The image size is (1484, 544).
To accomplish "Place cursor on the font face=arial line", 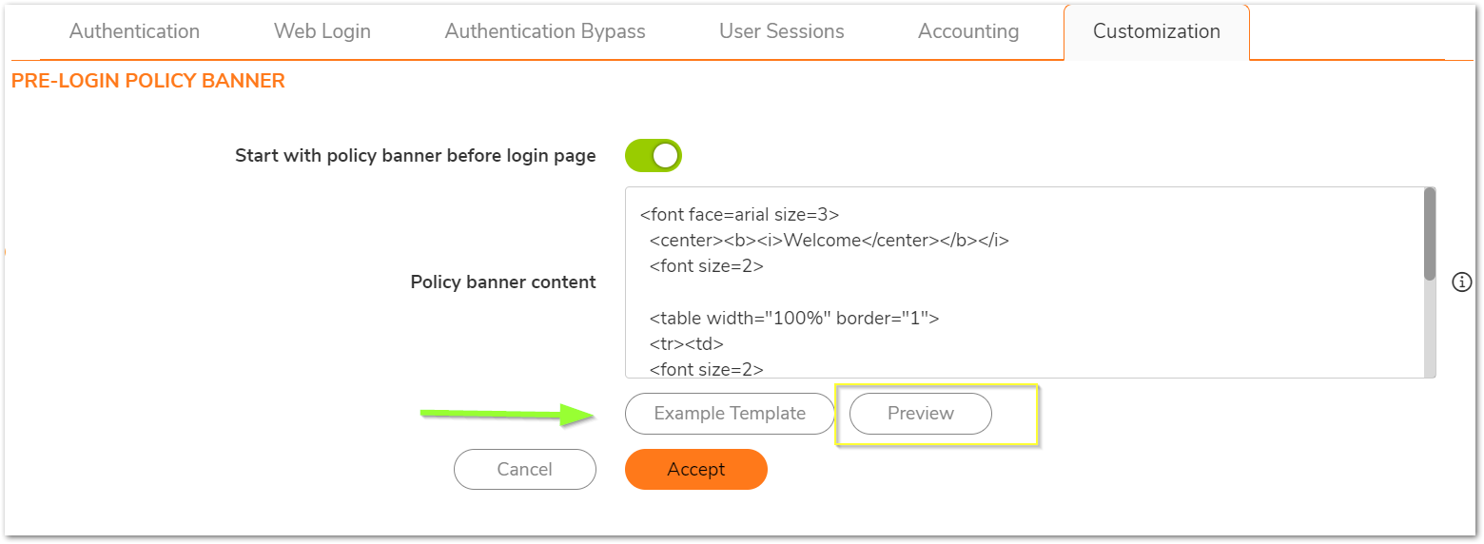I will coord(739,215).
